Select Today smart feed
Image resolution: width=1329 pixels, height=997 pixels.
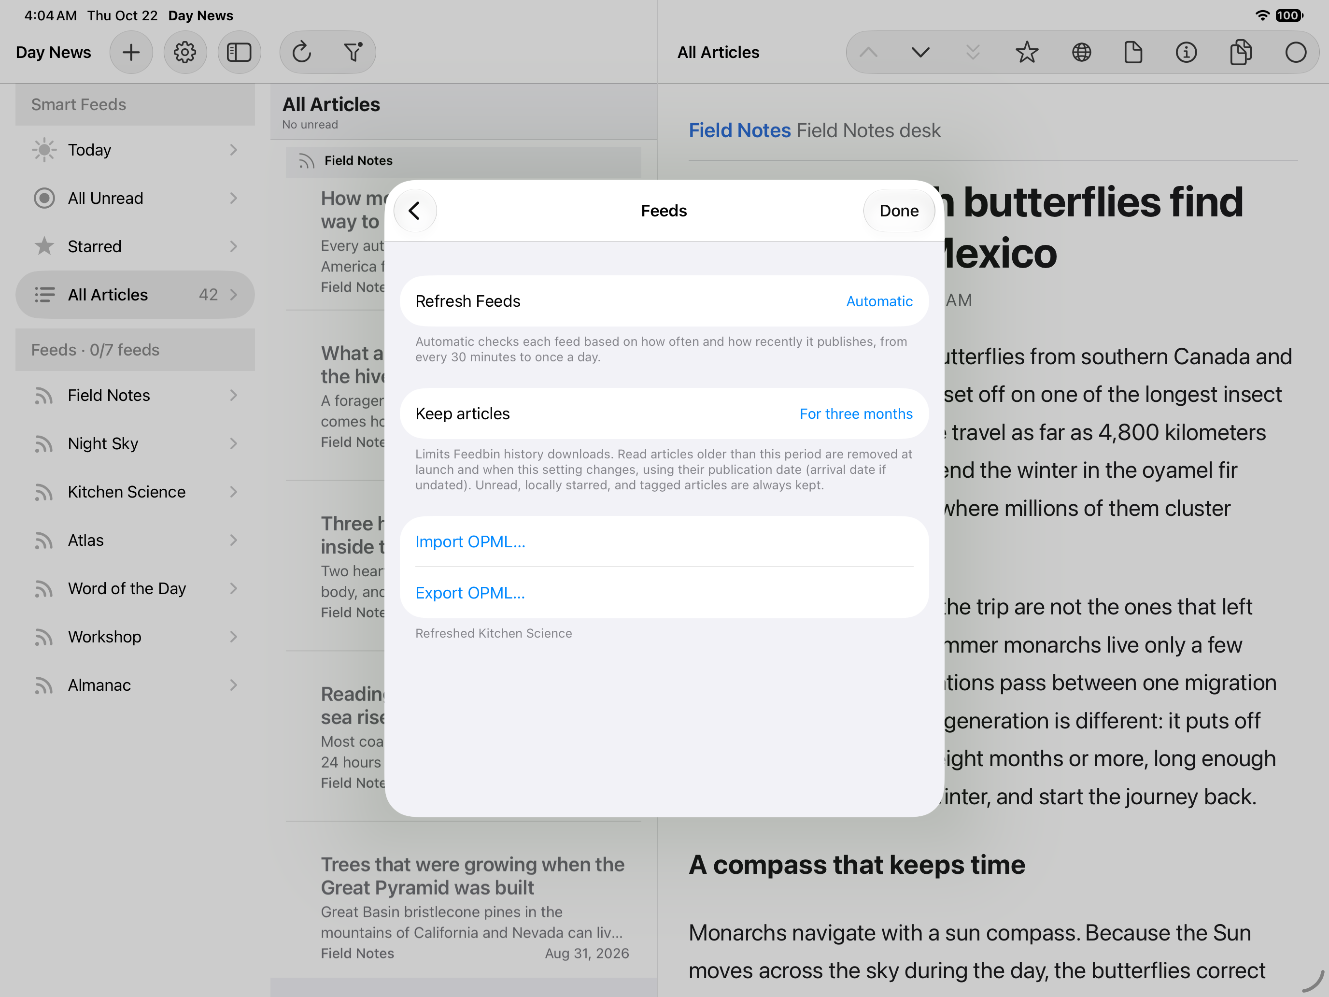click(x=135, y=150)
